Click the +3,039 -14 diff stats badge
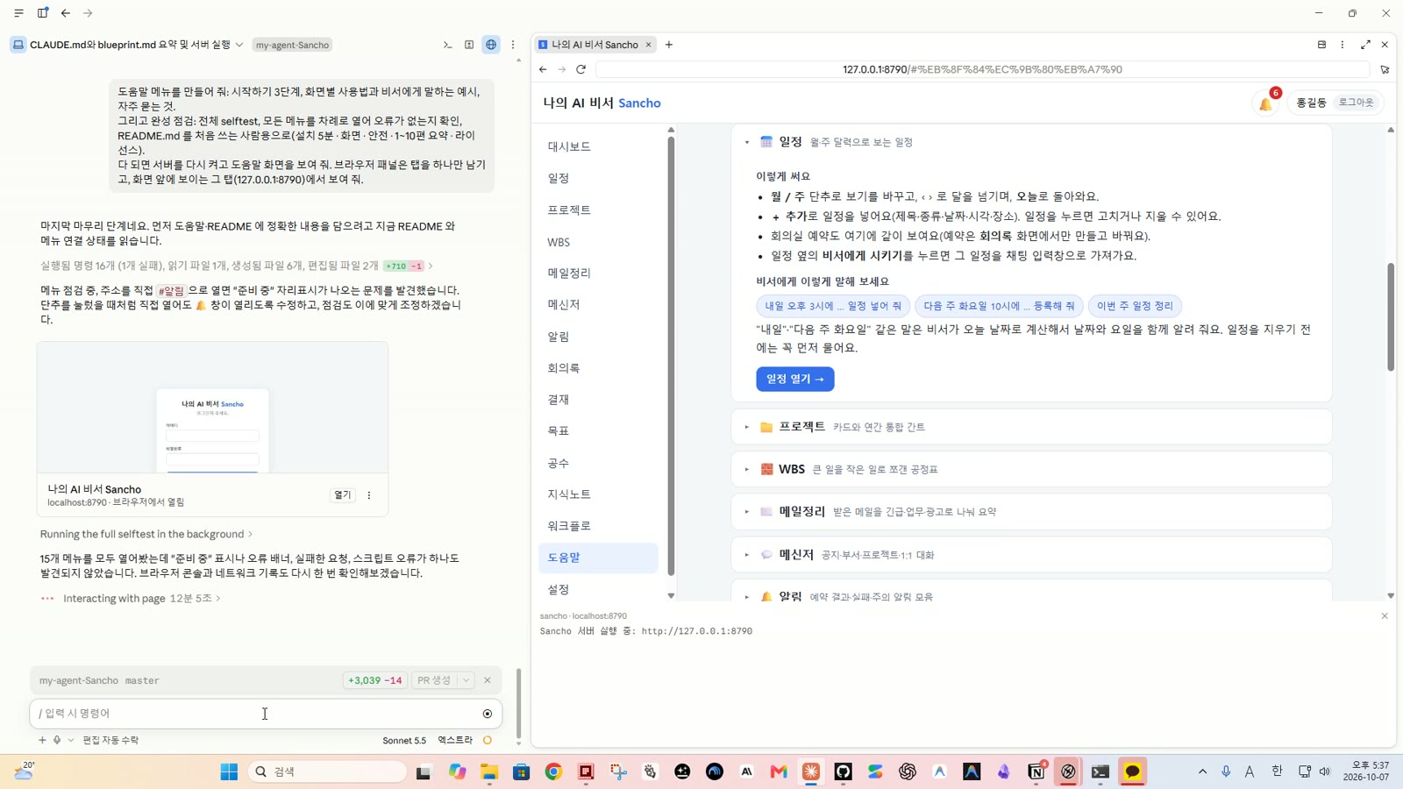The width and height of the screenshot is (1403, 789). 375,680
